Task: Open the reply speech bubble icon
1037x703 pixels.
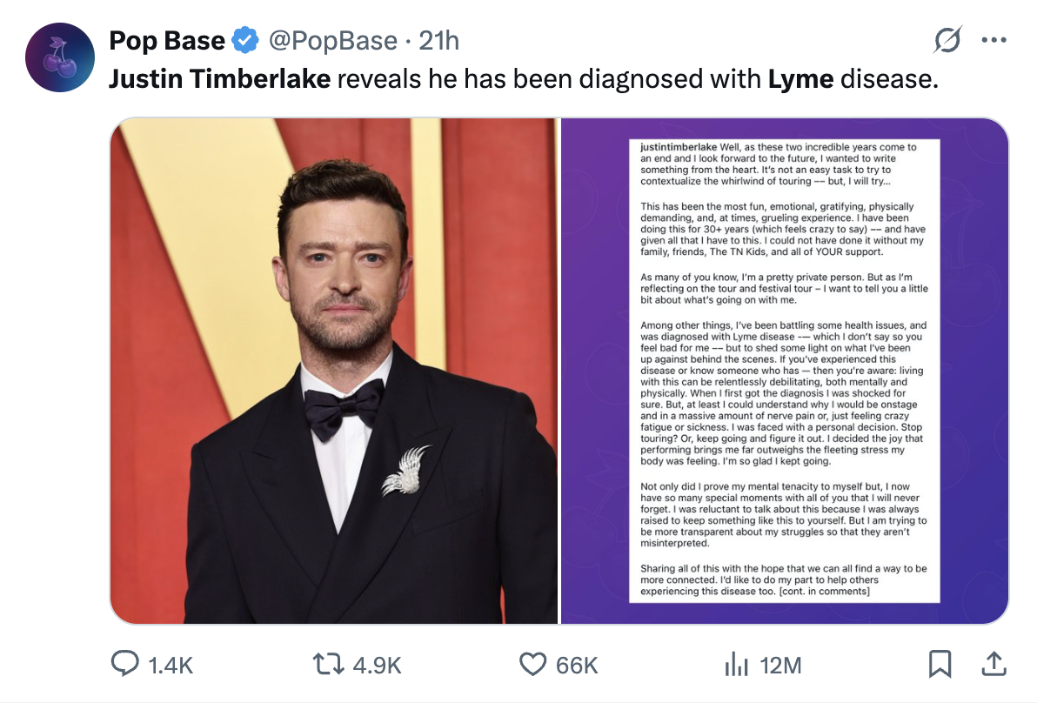Action: pyautogui.click(x=124, y=665)
